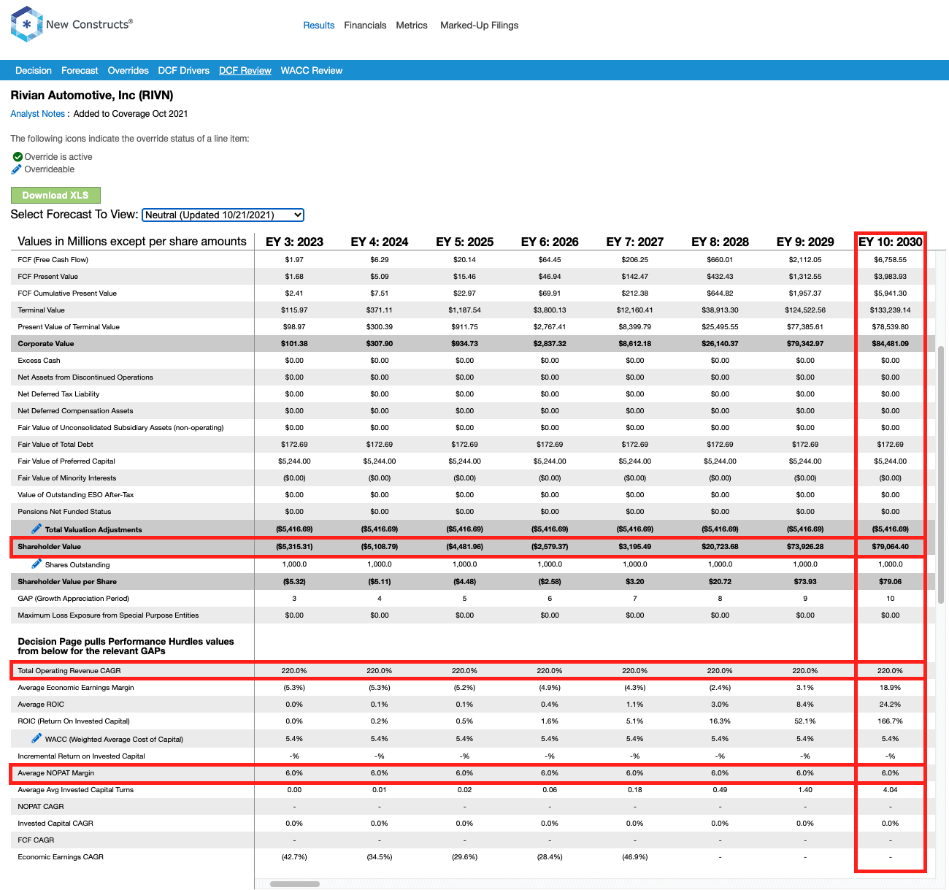Click the Shareholder Value per Share label

(67, 582)
